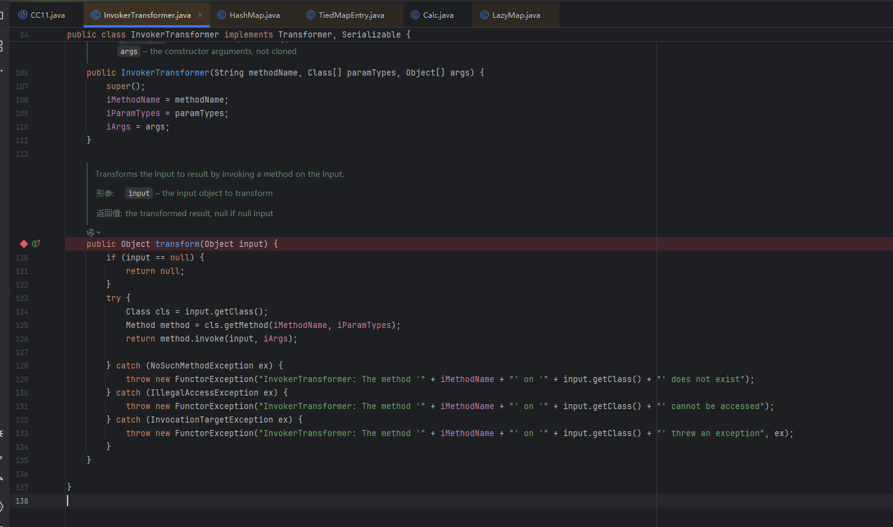This screenshot has width=893, height=527.
Task: Click the implements-method gutter icon beside transform
Action: point(36,244)
